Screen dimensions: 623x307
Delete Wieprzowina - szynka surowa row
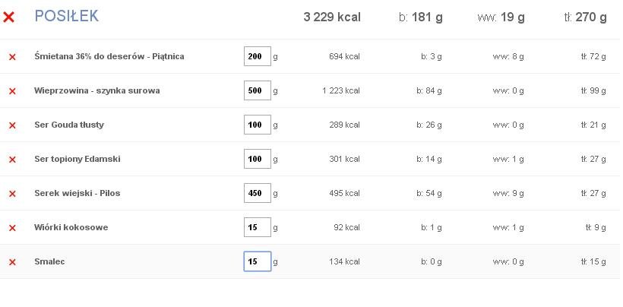tap(12, 91)
